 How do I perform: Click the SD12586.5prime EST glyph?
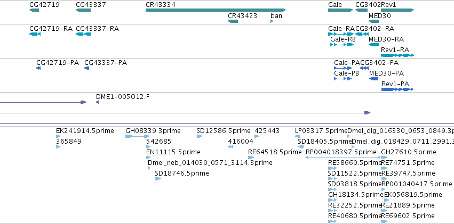199,136
